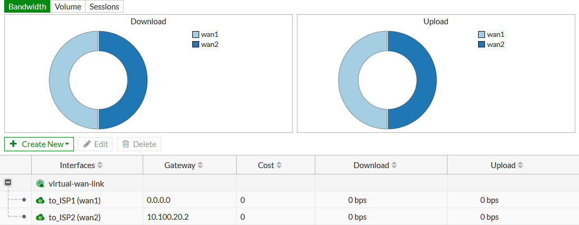Sort the Download column arrows in table
Image resolution: width=579 pixels, height=225 pixels.
[394, 165]
